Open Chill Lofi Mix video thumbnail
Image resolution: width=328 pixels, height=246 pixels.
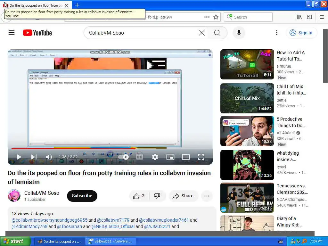click(247, 98)
